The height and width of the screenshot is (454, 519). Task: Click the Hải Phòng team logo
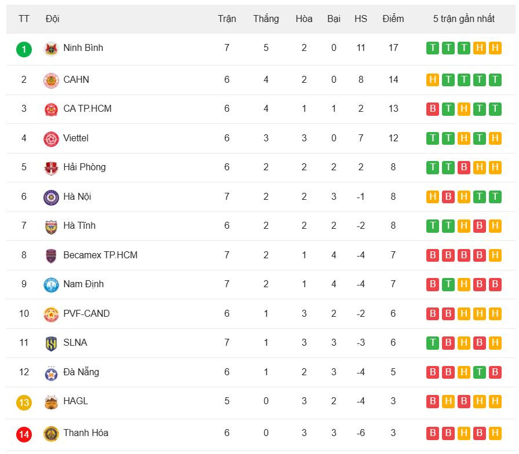[52, 168]
